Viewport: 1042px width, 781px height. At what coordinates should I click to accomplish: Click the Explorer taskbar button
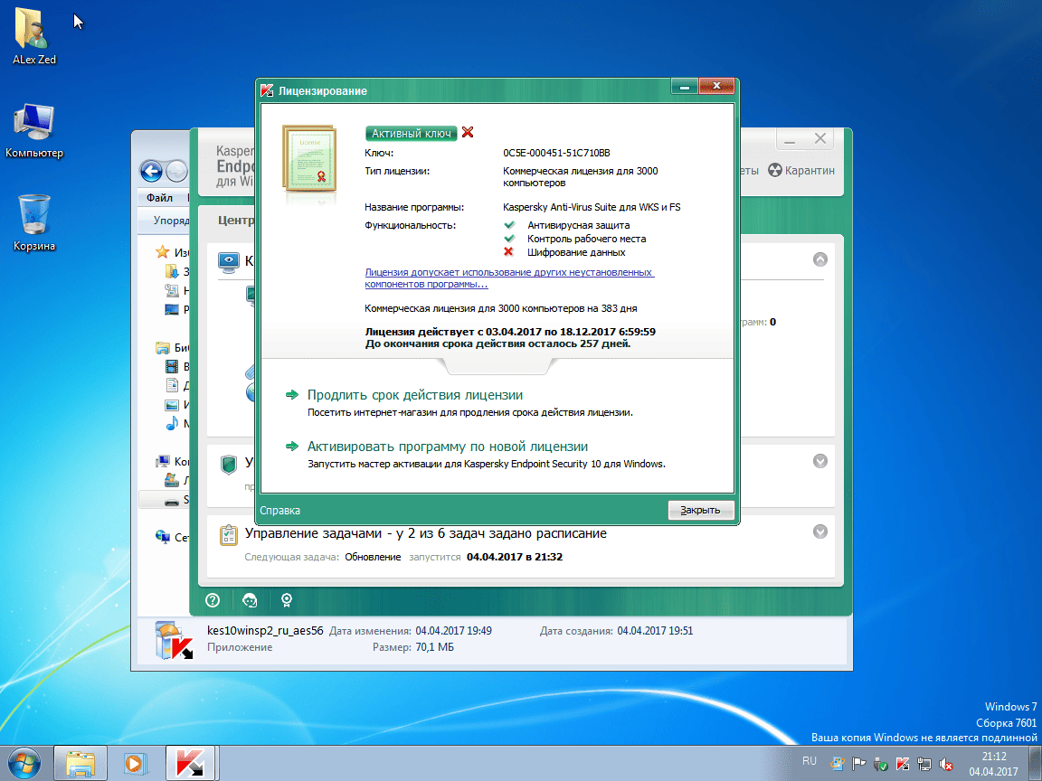pyautogui.click(x=81, y=763)
